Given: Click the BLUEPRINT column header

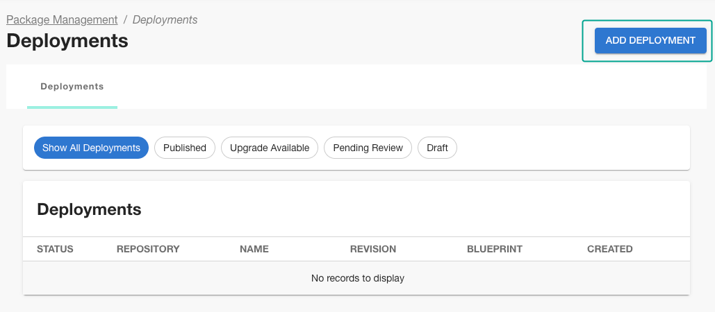Looking at the screenshot, I should [494, 249].
